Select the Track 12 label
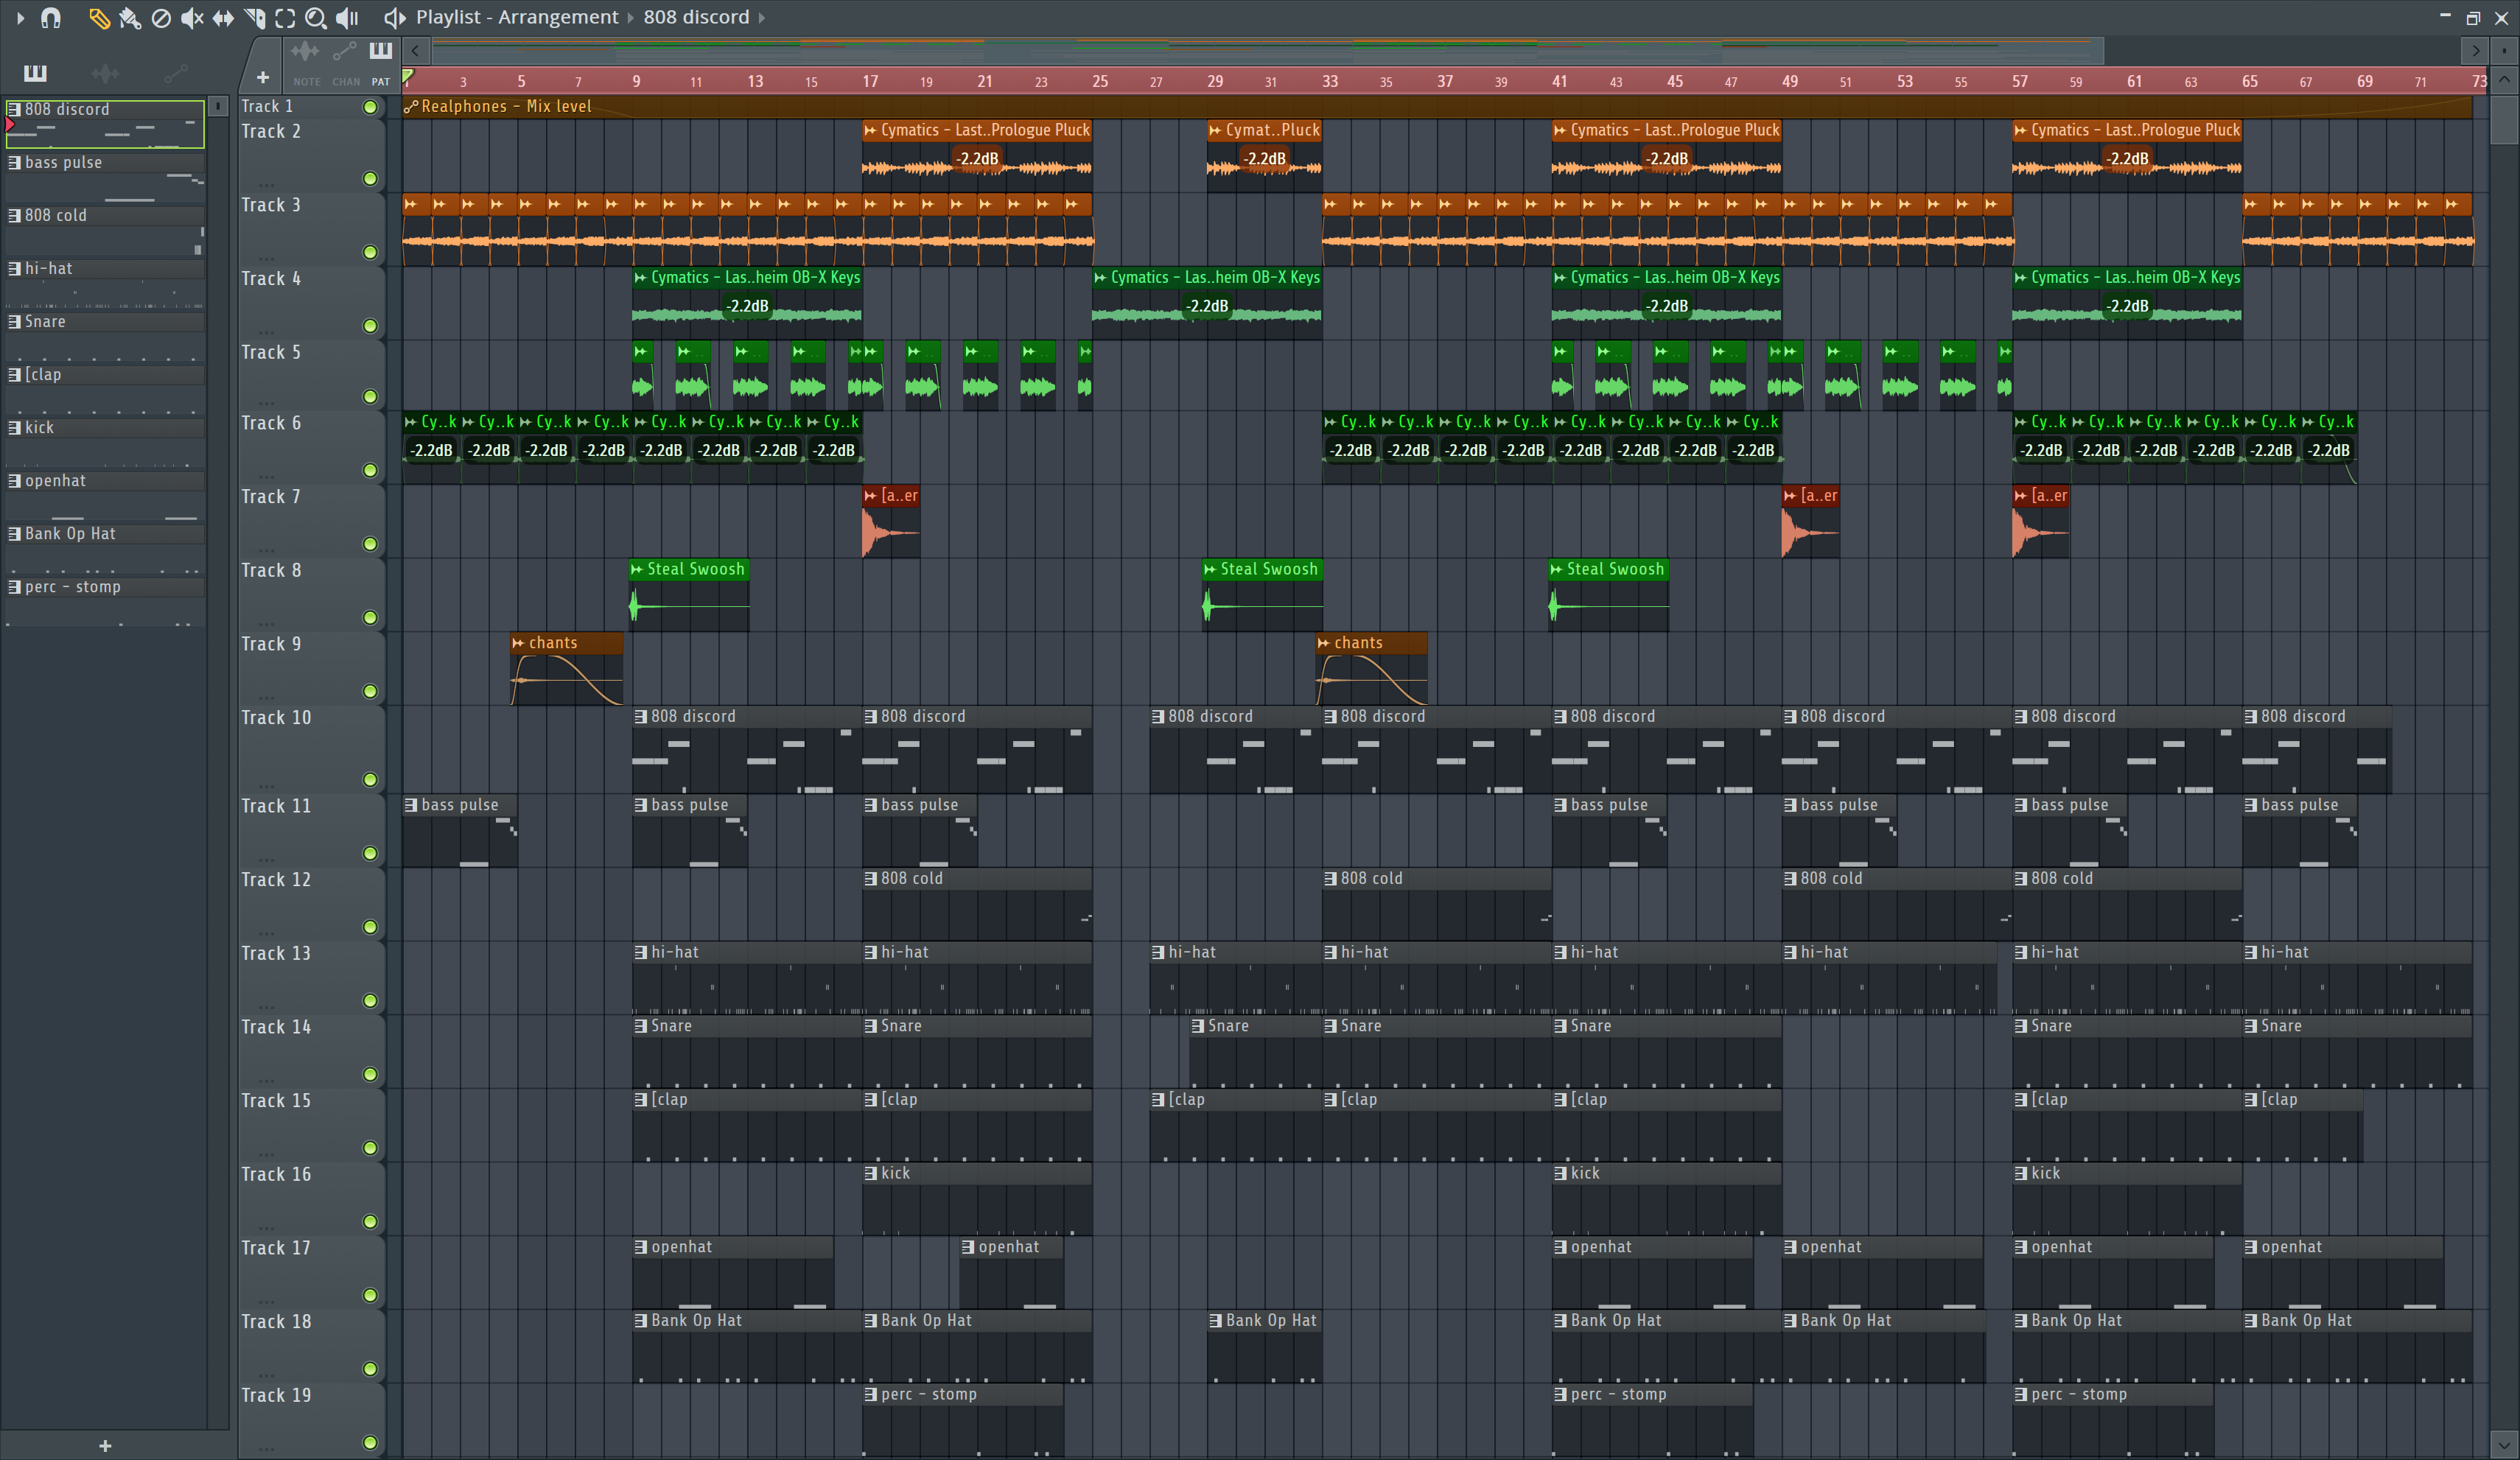The image size is (2520, 1460). click(276, 880)
